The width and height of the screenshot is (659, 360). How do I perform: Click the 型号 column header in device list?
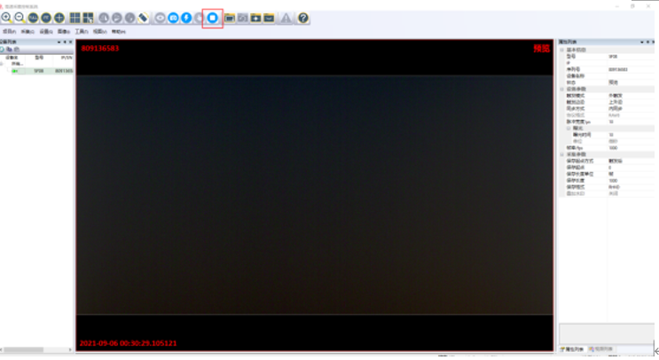pyautogui.click(x=39, y=58)
